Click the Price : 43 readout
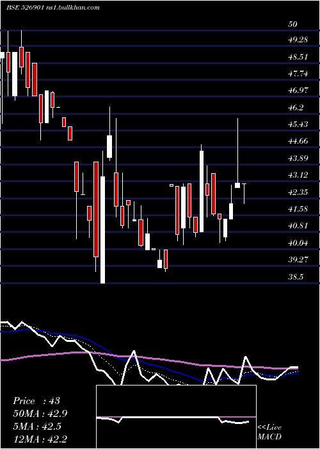Image resolution: width=320 pixels, height=449 pixels. 36,401
